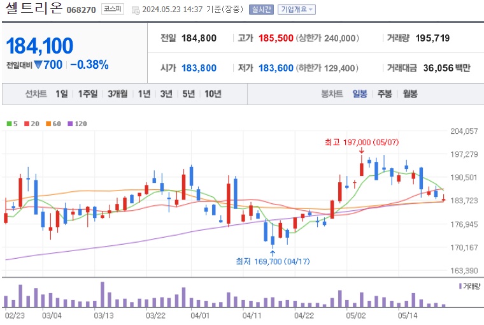Click the 선차트 label

[x=36, y=94]
